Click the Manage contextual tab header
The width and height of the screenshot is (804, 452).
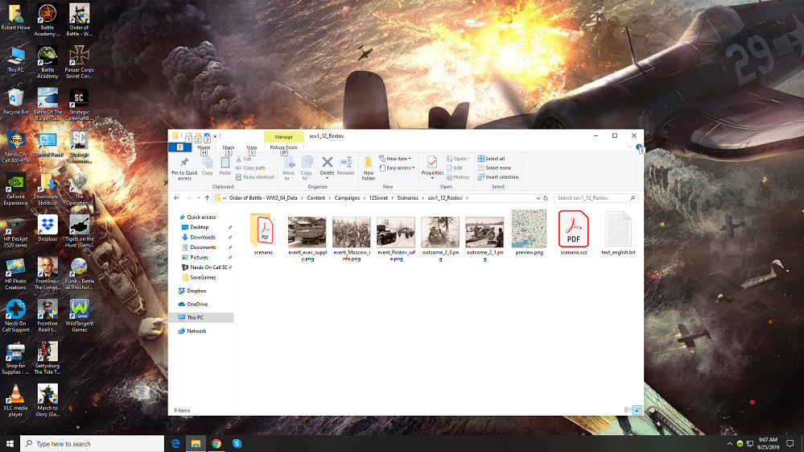click(283, 136)
